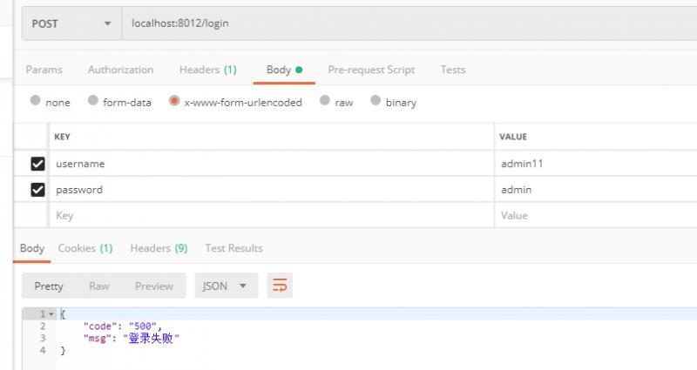Switch response view to Raw

pos(99,286)
